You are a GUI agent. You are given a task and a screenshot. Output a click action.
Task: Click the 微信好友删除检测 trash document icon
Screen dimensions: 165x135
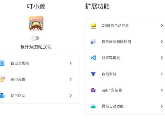(93, 41)
